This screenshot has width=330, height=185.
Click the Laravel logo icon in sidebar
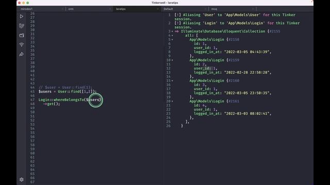click(x=22, y=26)
